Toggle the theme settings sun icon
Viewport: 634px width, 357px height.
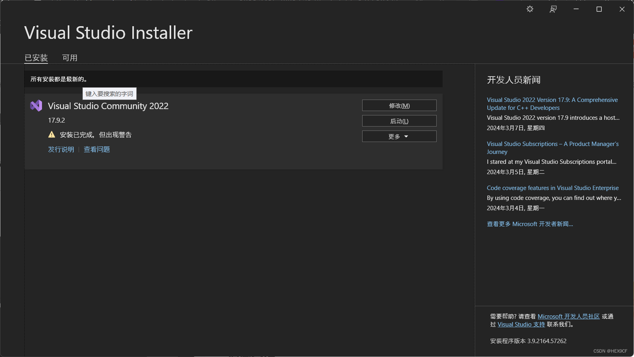click(530, 9)
